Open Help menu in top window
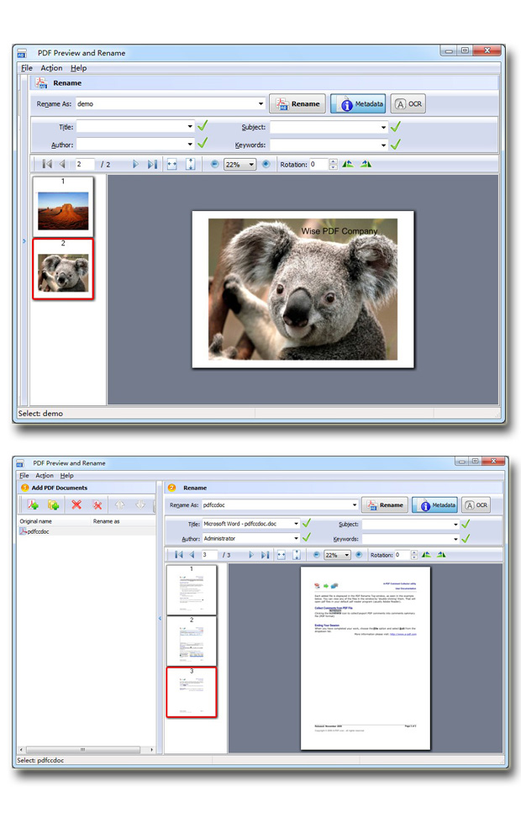The width and height of the screenshot is (521, 834). pos(79,68)
